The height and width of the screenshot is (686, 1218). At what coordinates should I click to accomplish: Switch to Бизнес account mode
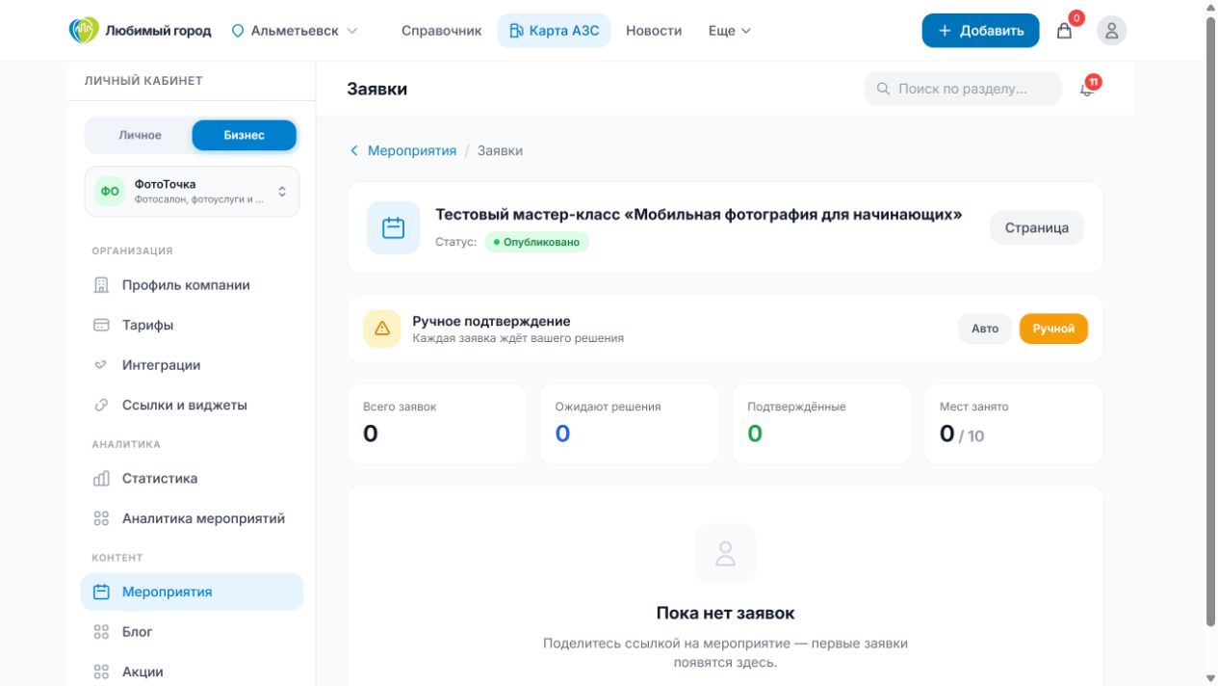(x=244, y=135)
